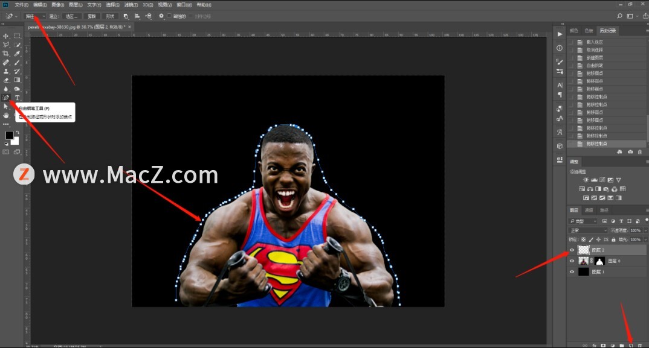Select the 图层 0 layer mask thumbnail
Screen dimensions: 649x348
(x=599, y=261)
